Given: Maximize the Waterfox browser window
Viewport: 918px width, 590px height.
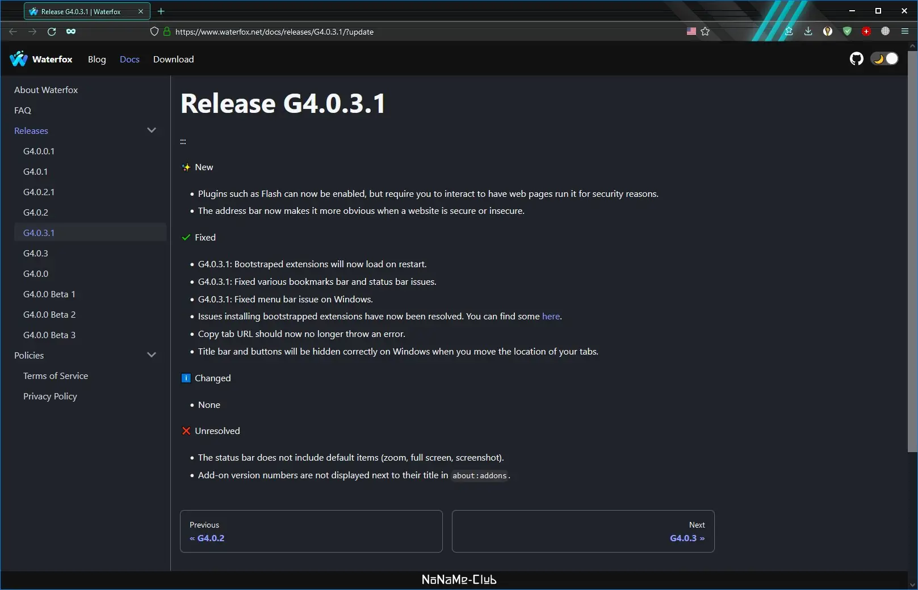Looking at the screenshot, I should coord(878,11).
